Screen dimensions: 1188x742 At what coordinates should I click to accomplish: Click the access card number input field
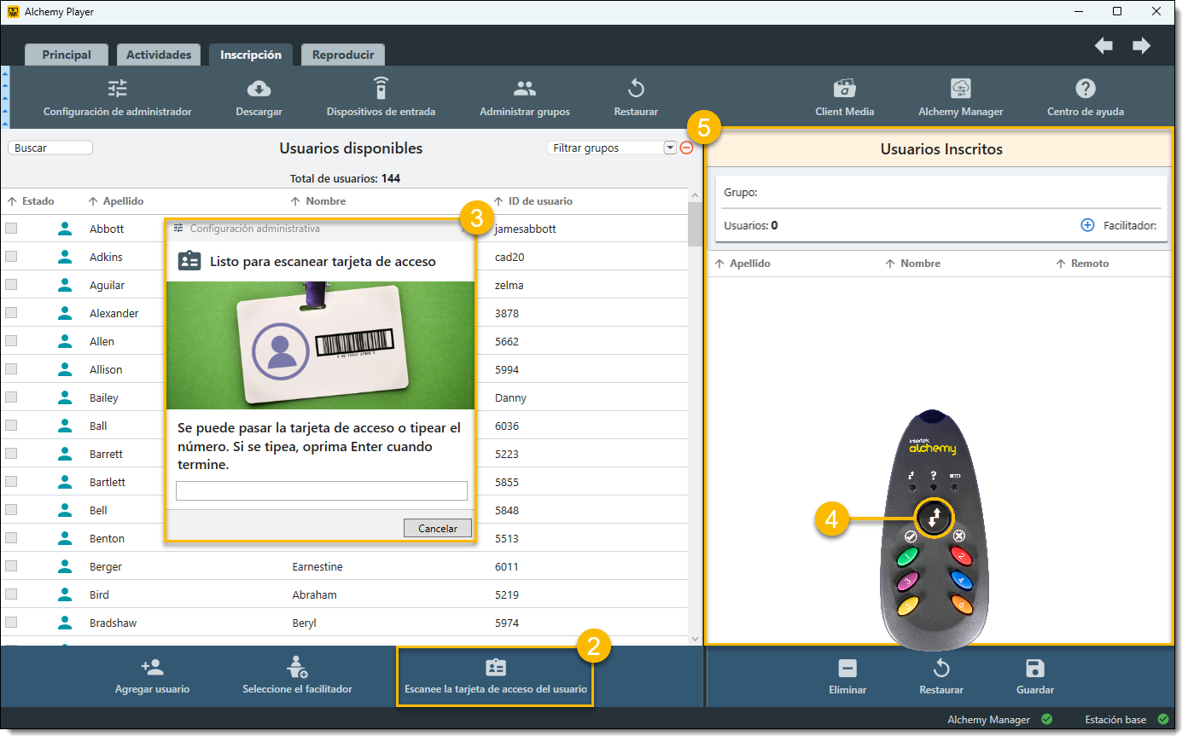[321, 490]
